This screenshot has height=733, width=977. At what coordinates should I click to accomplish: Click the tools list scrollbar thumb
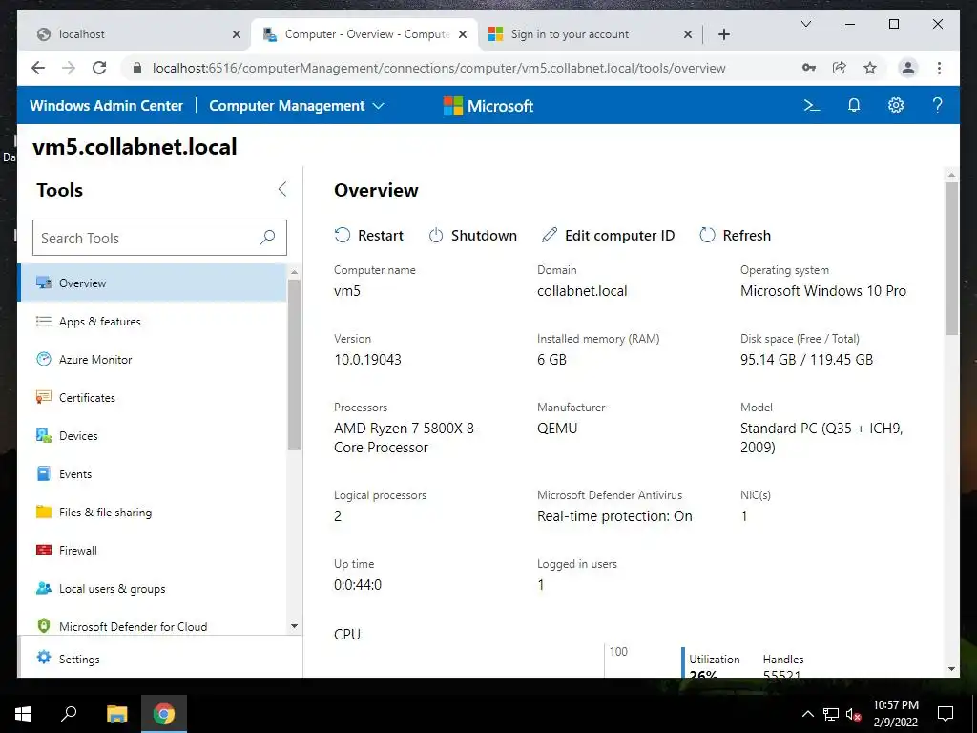[294, 364]
